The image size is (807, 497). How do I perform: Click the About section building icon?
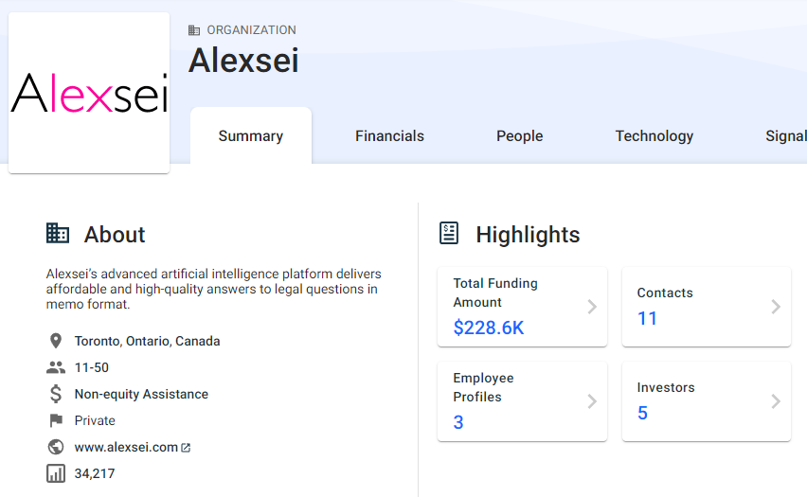coord(58,234)
